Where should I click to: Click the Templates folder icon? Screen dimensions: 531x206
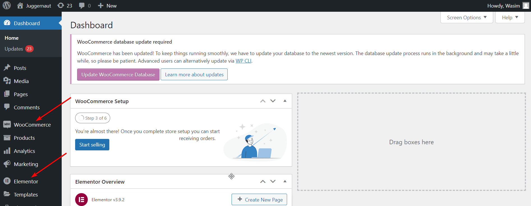[7, 194]
